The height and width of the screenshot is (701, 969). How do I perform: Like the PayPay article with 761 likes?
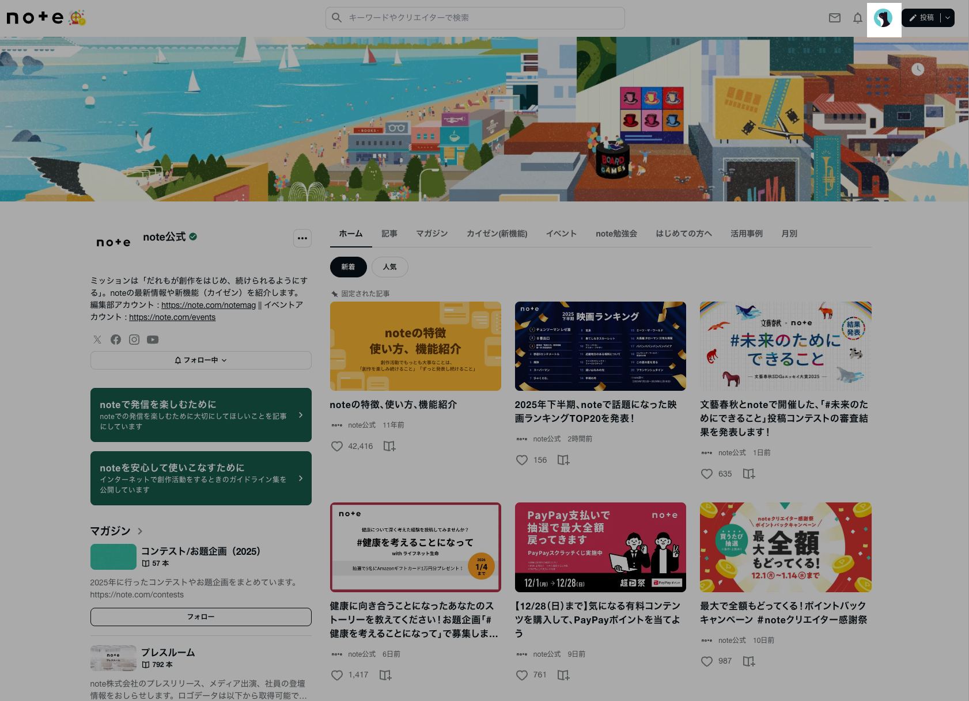522,675
